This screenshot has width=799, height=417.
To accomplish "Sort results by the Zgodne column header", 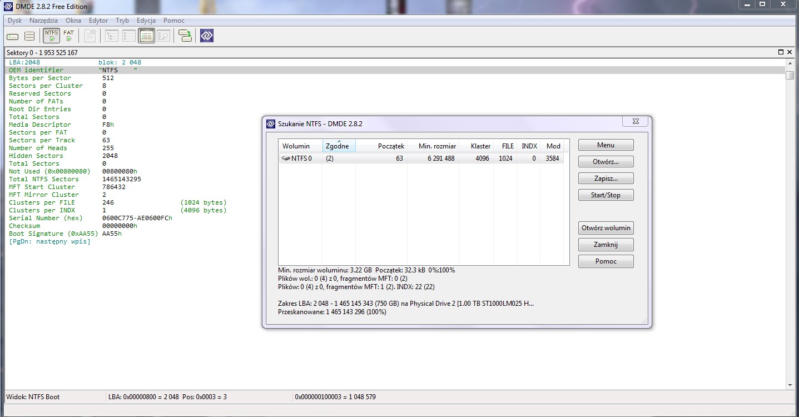I will 339,146.
